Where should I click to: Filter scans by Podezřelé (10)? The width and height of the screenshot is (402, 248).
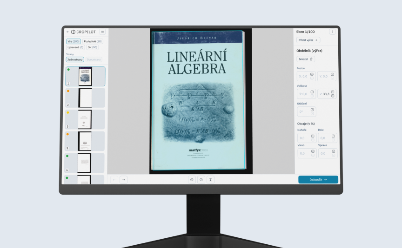(93, 41)
